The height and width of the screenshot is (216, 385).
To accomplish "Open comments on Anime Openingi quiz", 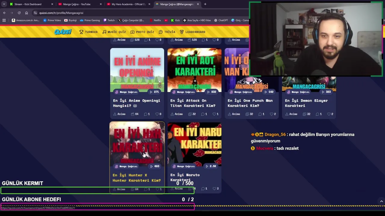I will 147,114.
